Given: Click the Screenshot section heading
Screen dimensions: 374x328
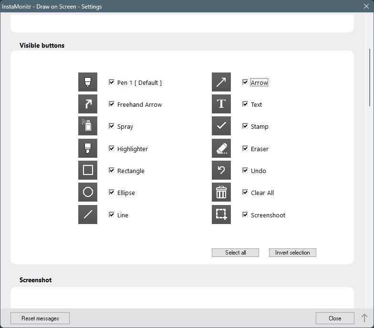Looking at the screenshot, I should [35, 280].
